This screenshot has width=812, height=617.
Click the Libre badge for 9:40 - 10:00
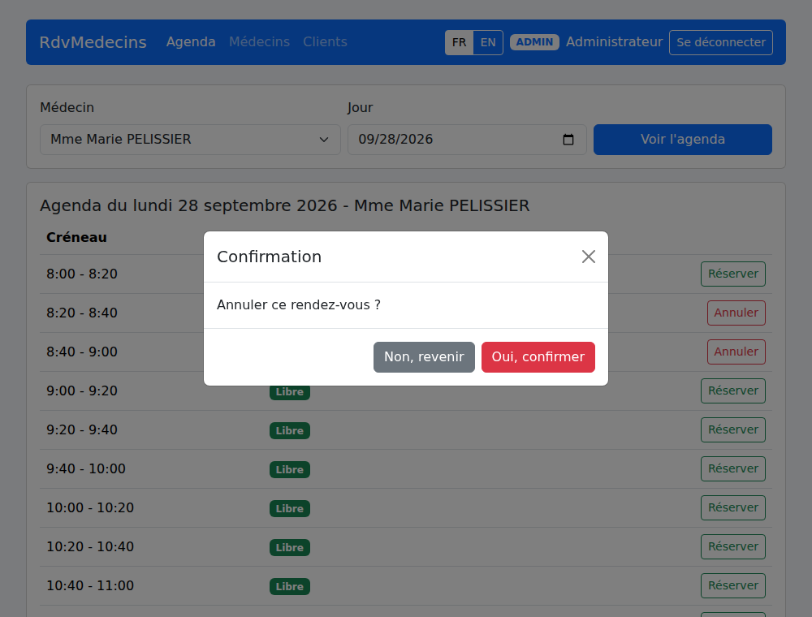(290, 469)
